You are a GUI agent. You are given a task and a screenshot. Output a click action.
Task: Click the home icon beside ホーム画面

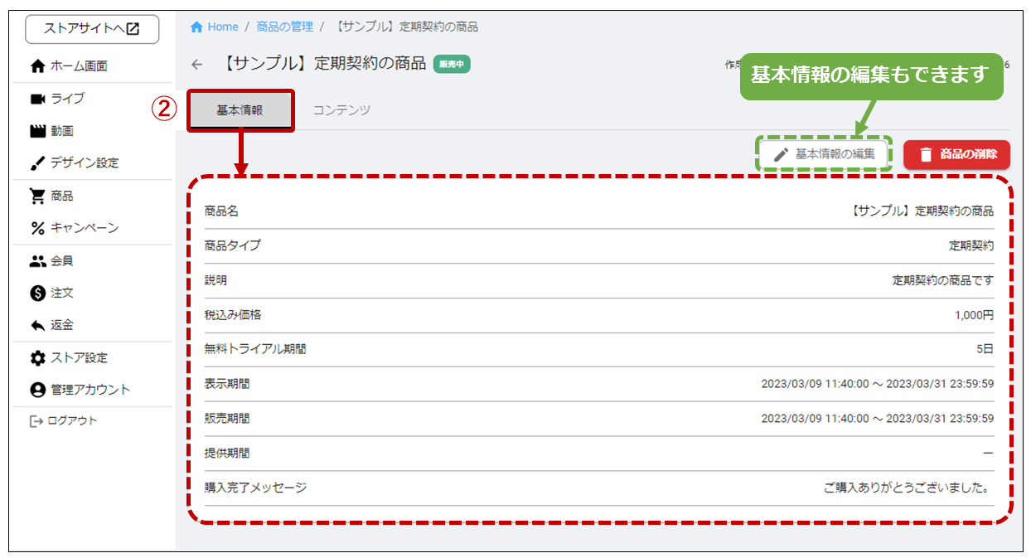[37, 66]
